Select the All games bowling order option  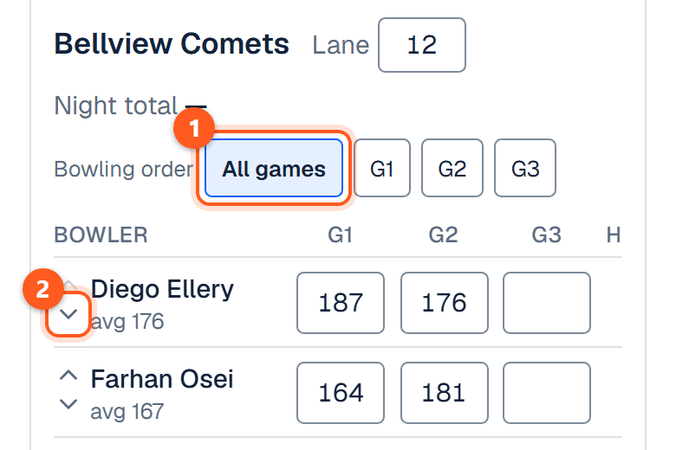tap(274, 169)
